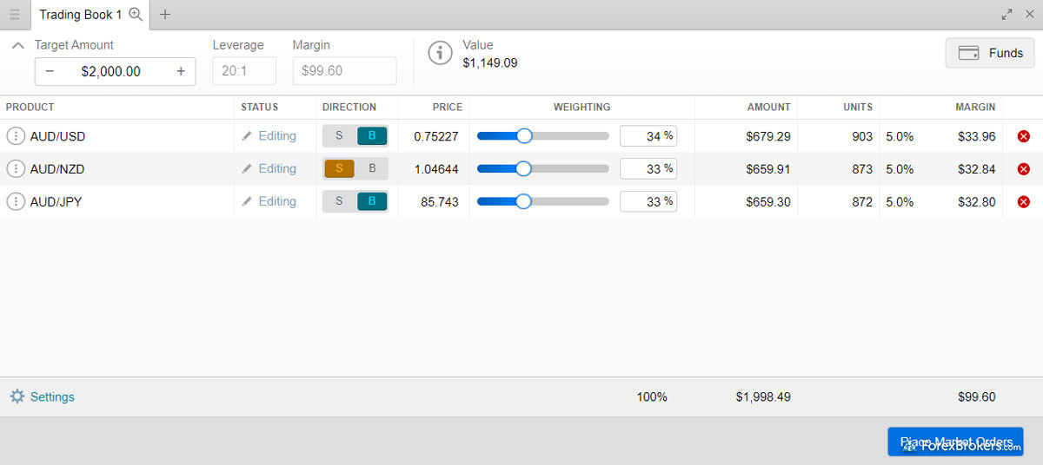The width and height of the screenshot is (1043, 465).
Task: Open AUD/USD row options menu
Action: [x=16, y=136]
